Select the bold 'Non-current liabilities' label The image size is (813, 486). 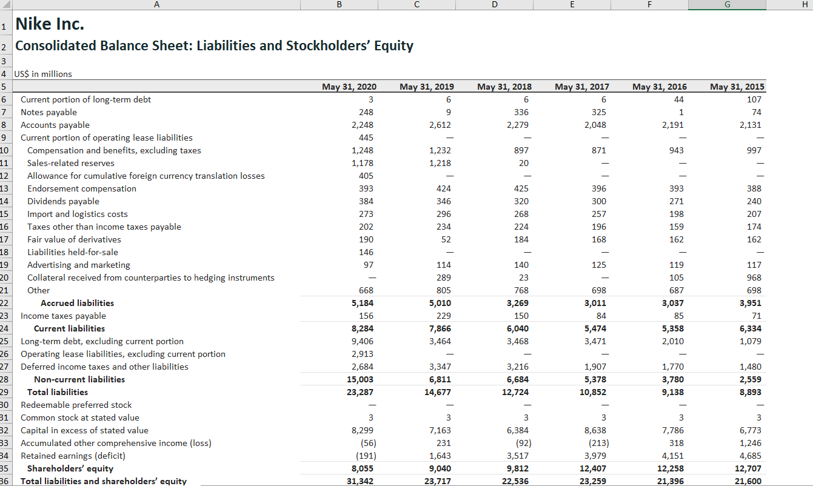click(79, 379)
